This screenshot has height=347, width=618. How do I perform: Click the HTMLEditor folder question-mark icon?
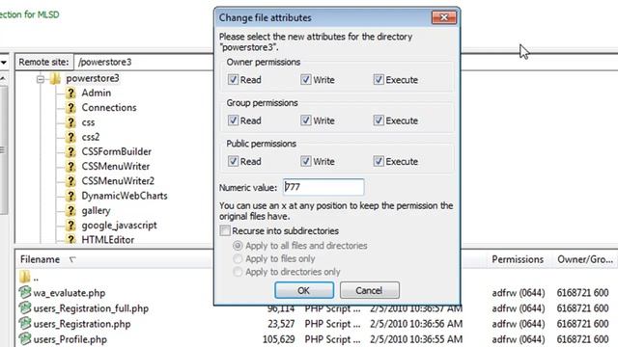[70, 239]
